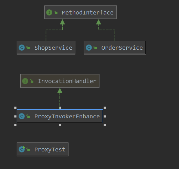179x169 pixels.
Task: Click the ProxyInvokerEnhance class label
Action: pyautogui.click(x=67, y=117)
